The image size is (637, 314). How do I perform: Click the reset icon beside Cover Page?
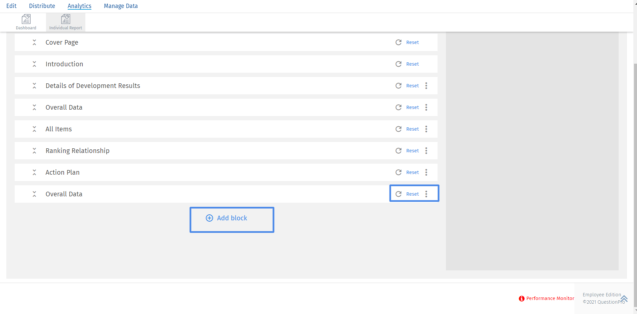pos(399,42)
